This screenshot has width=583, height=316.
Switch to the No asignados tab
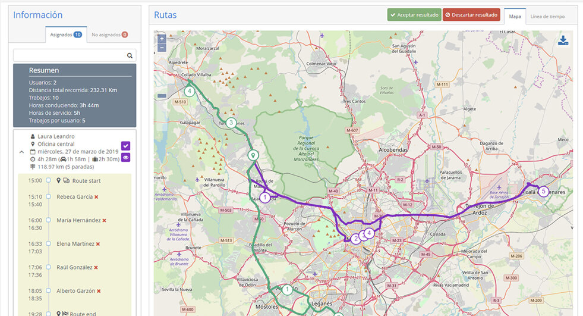pyautogui.click(x=109, y=35)
